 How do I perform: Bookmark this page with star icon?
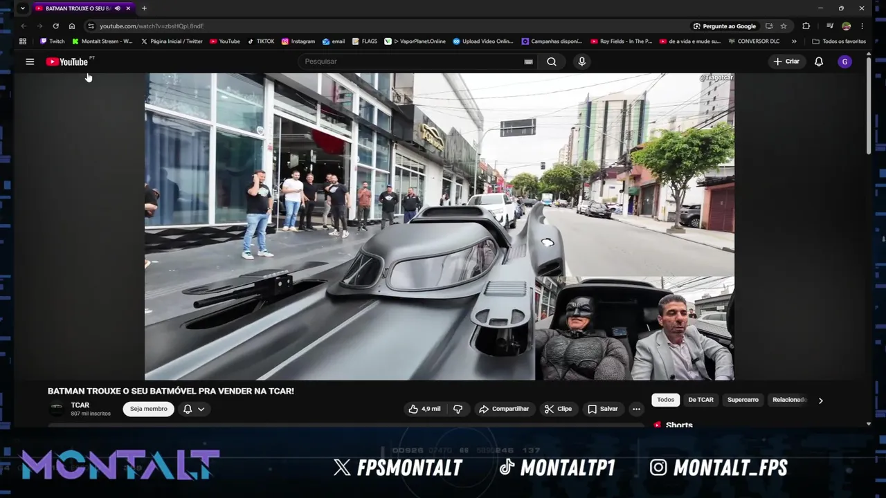(784, 26)
